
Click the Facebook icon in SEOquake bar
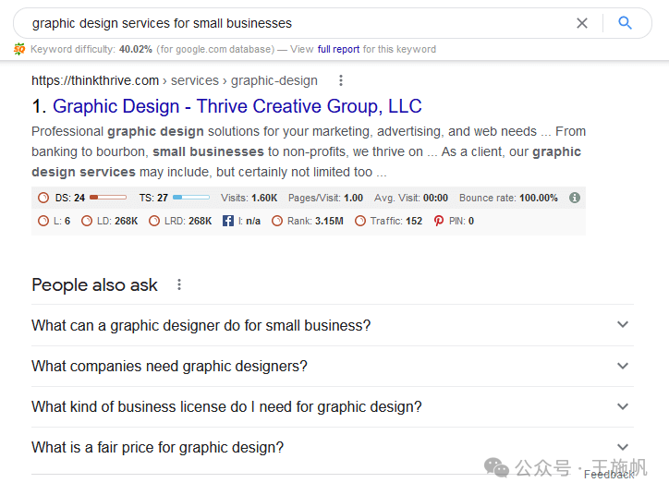tap(228, 221)
